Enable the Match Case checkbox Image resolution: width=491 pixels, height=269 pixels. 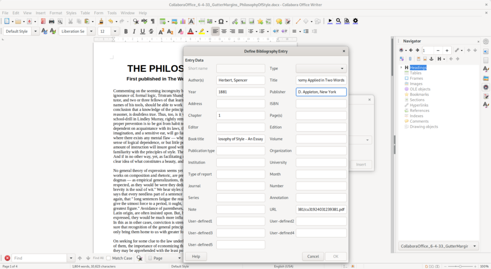click(108, 258)
